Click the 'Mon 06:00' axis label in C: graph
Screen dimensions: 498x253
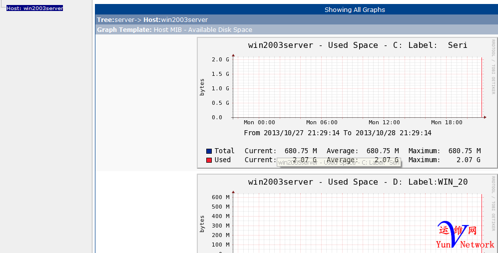pyautogui.click(x=322, y=122)
